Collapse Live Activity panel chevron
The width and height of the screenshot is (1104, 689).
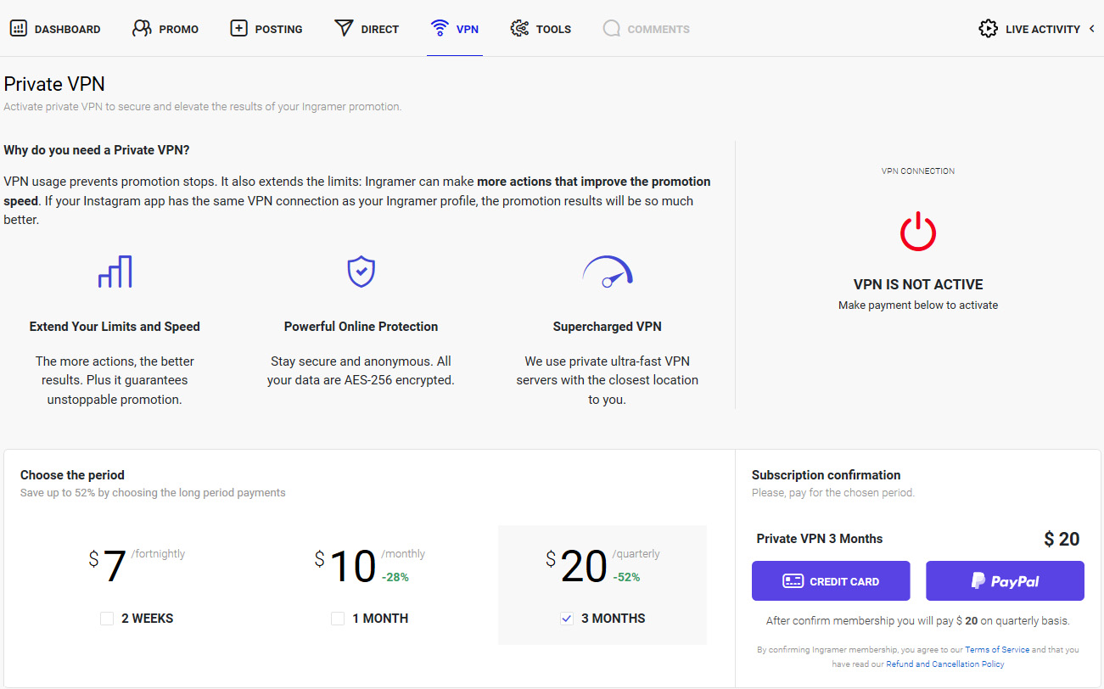pos(1091,29)
